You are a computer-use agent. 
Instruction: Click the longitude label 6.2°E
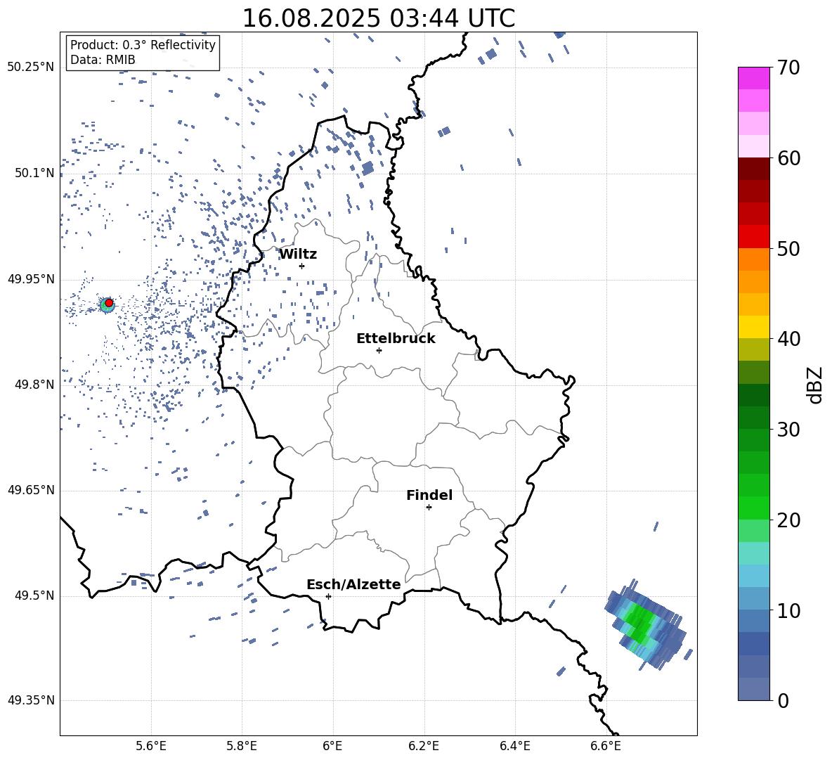424,746
